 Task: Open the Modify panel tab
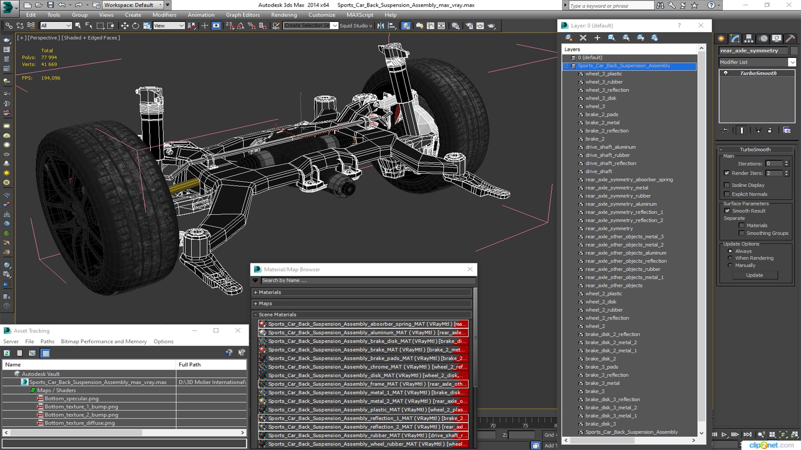(x=736, y=38)
